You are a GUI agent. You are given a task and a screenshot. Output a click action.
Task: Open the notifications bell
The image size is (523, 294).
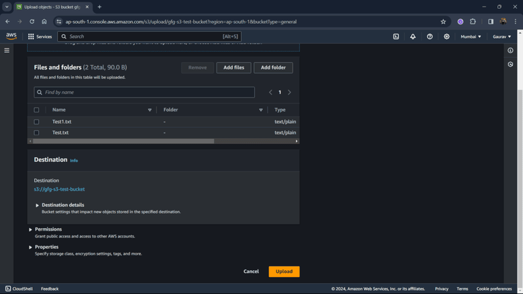(x=413, y=37)
